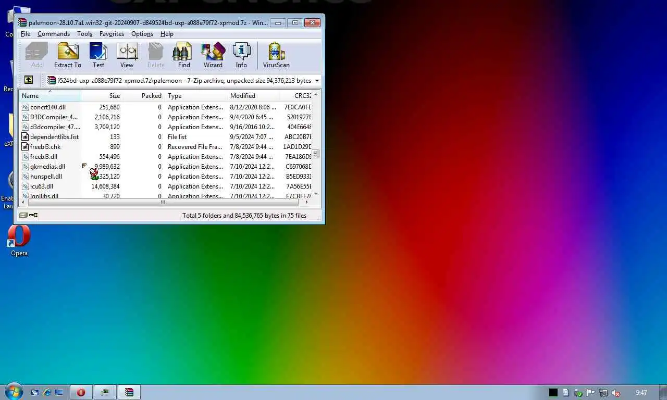Click the green-check shield tray icon
Viewport: 667px width, 400px height.
coord(578,393)
